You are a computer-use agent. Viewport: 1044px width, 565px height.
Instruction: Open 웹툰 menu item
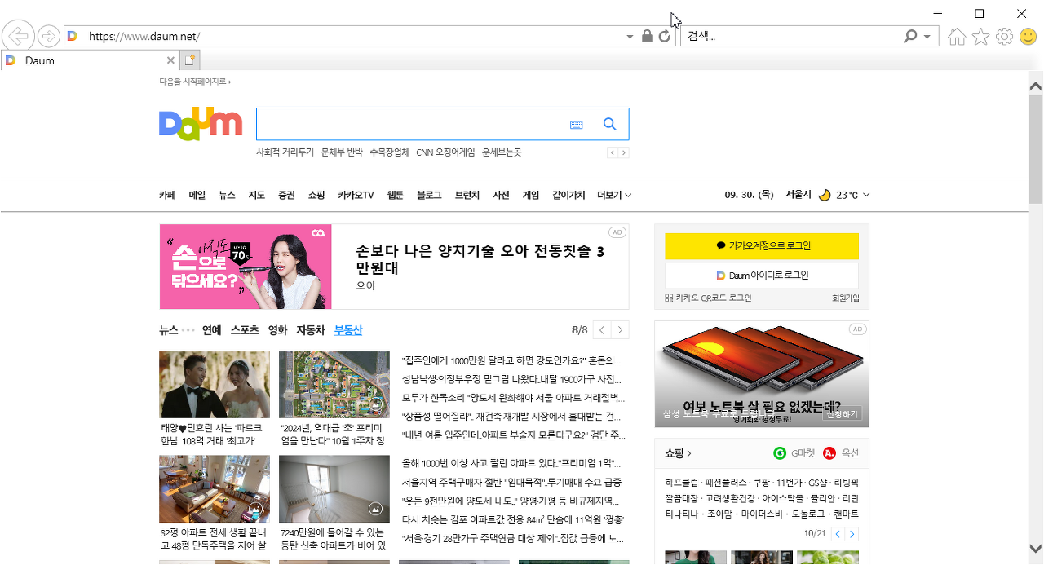click(x=396, y=195)
